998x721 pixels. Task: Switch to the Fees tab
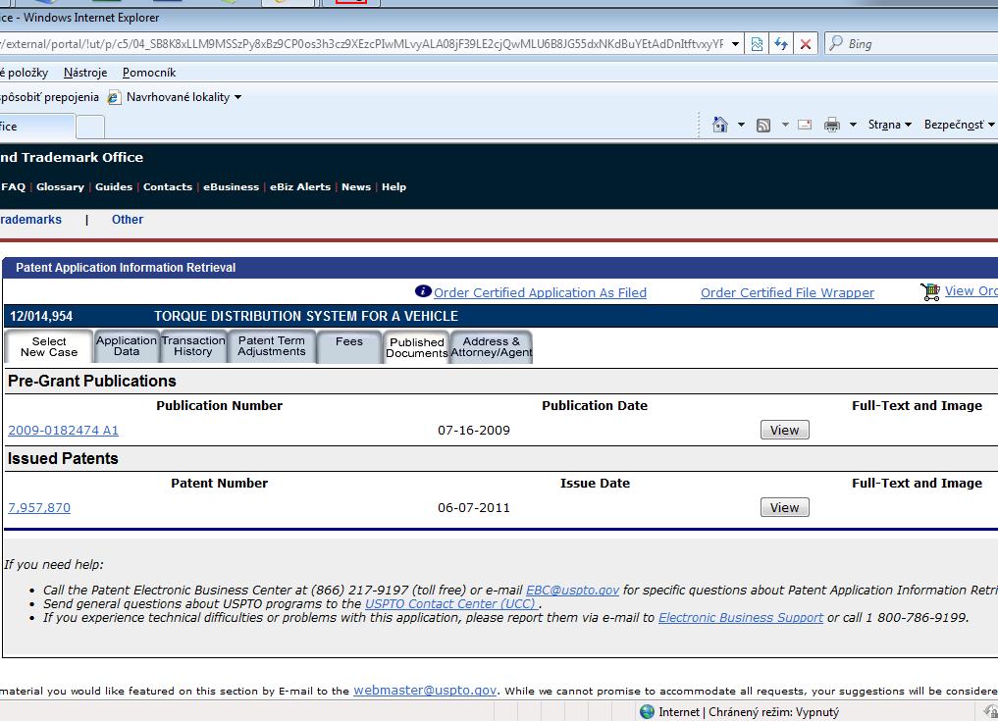pyautogui.click(x=348, y=346)
